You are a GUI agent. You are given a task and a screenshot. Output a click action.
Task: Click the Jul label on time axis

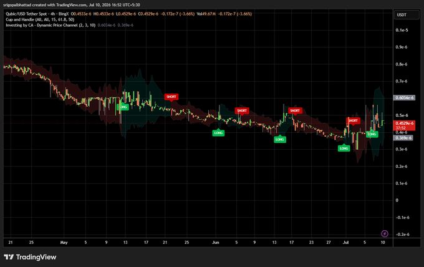click(x=345, y=243)
